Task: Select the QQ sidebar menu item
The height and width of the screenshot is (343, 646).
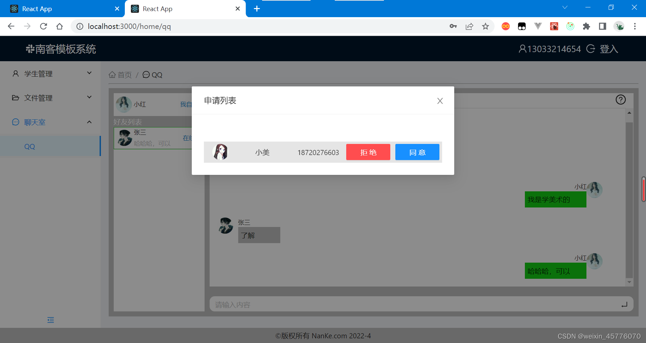Action: [50, 146]
